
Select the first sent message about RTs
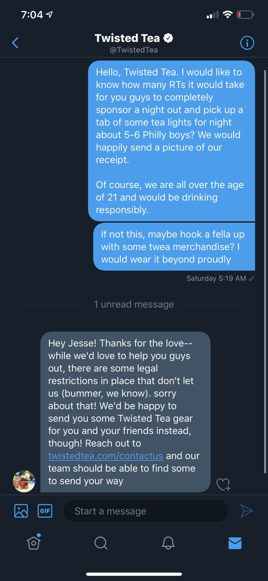[x=171, y=141]
